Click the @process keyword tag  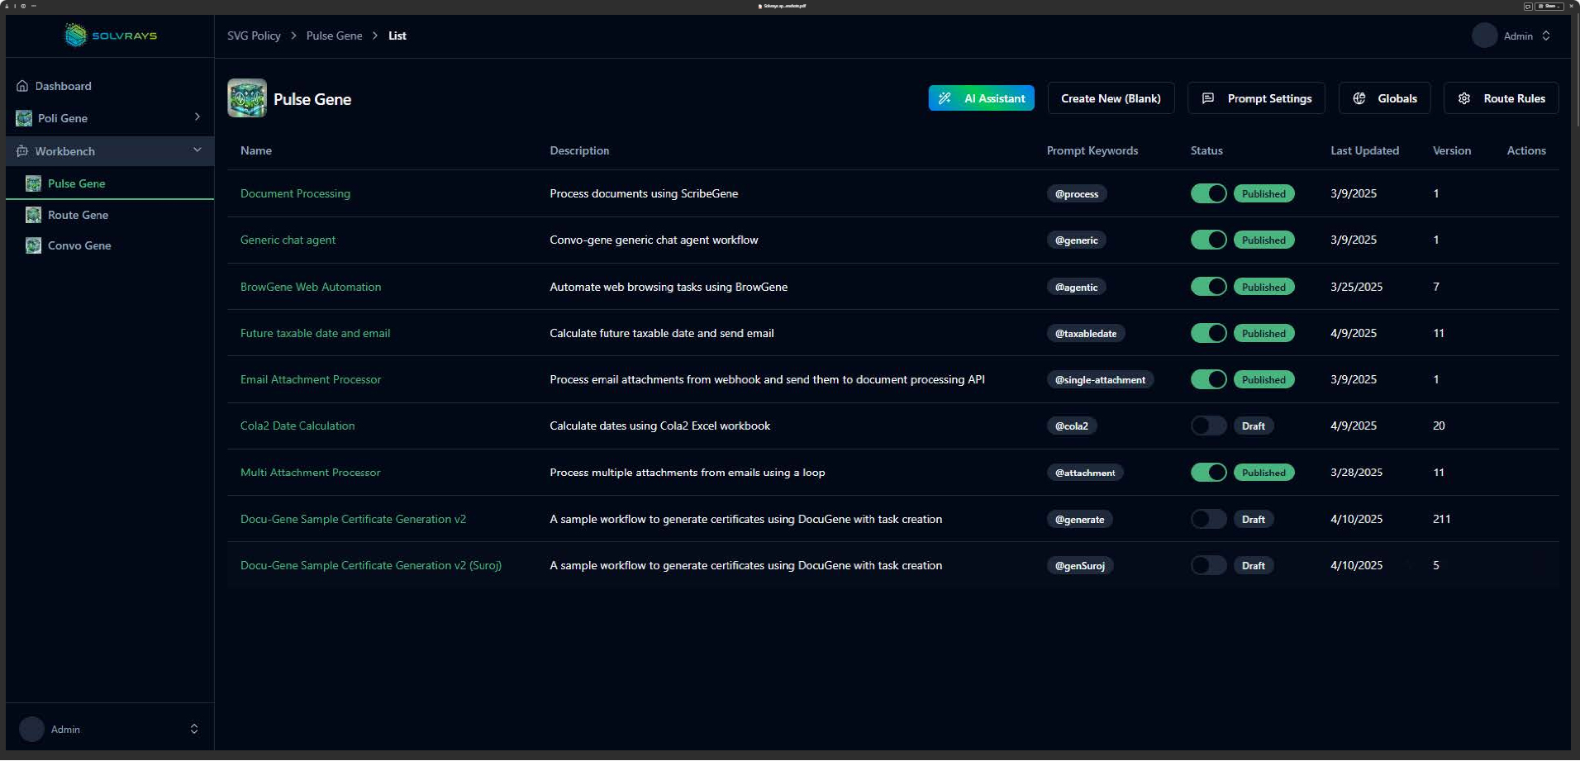(1077, 193)
